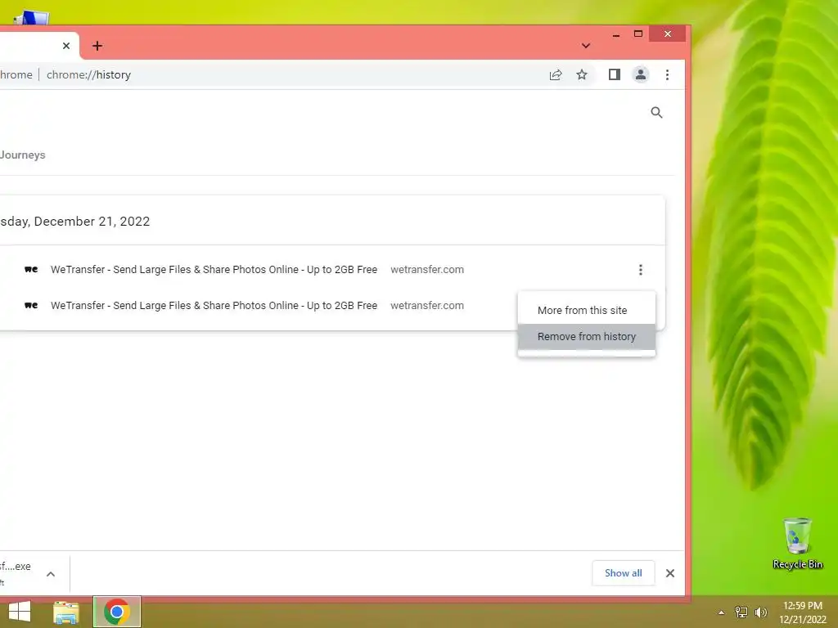Click the December 21, 2022 date heading

(x=74, y=221)
